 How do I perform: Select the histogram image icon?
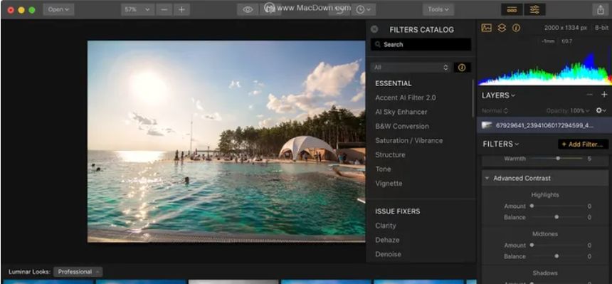[x=486, y=28]
